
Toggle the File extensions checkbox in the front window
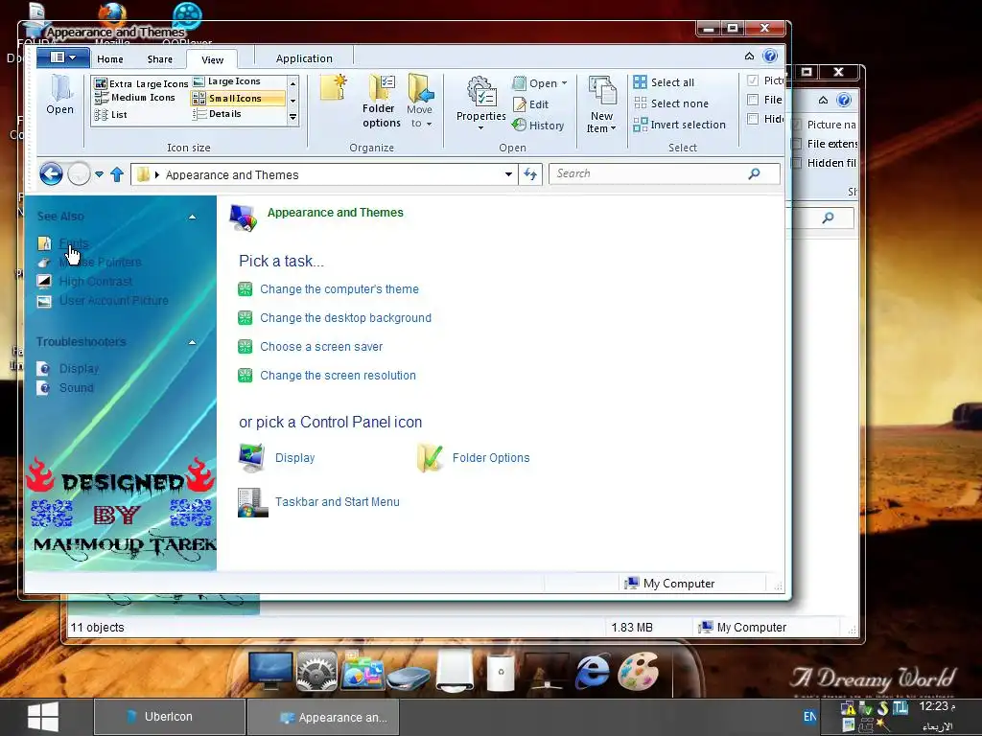(x=753, y=100)
